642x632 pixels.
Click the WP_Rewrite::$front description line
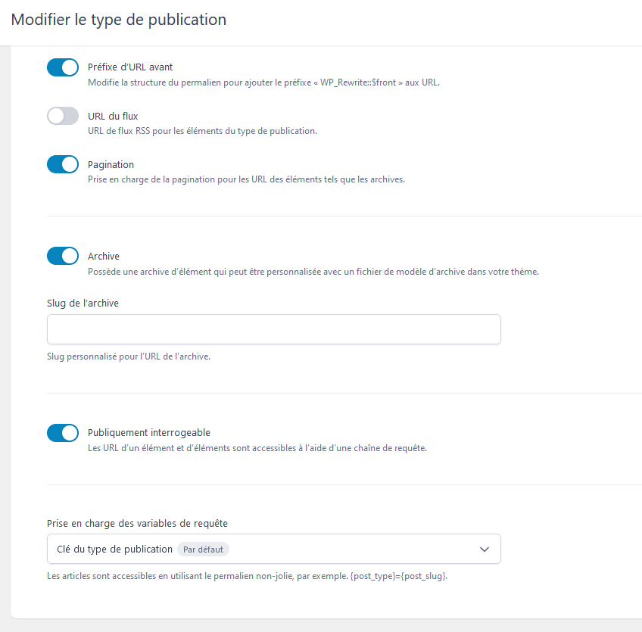[263, 83]
